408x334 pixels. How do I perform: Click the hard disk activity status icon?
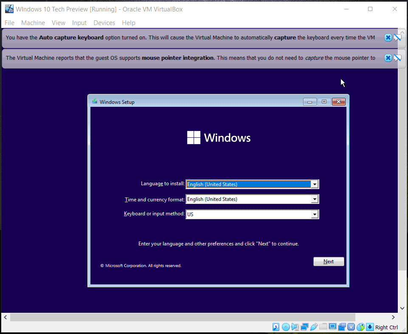[x=276, y=327]
